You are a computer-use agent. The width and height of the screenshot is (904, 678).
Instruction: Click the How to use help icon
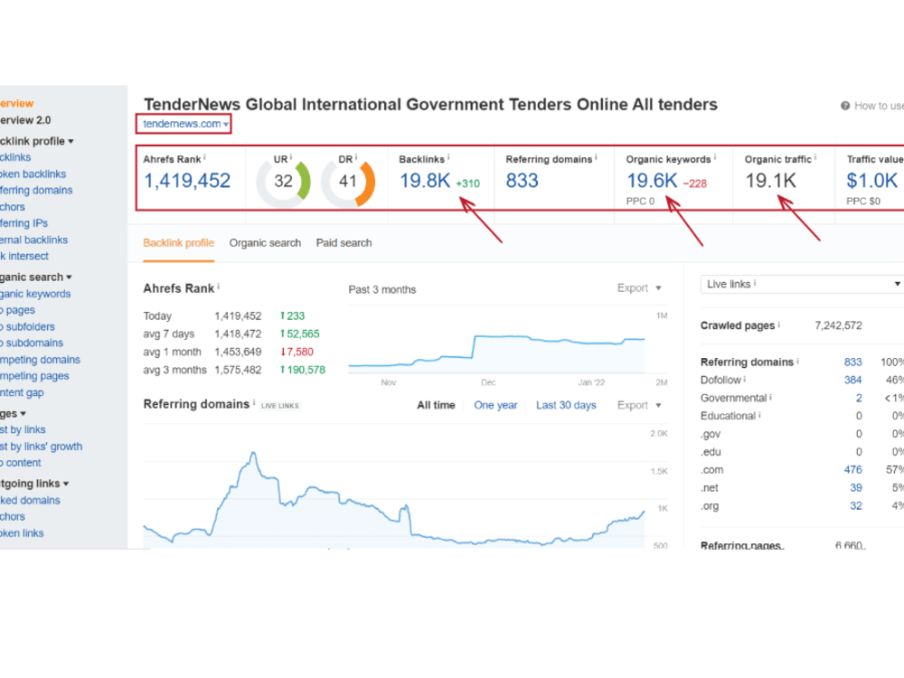[845, 106]
